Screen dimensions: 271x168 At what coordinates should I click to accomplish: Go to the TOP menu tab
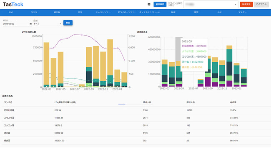coord(11,13)
